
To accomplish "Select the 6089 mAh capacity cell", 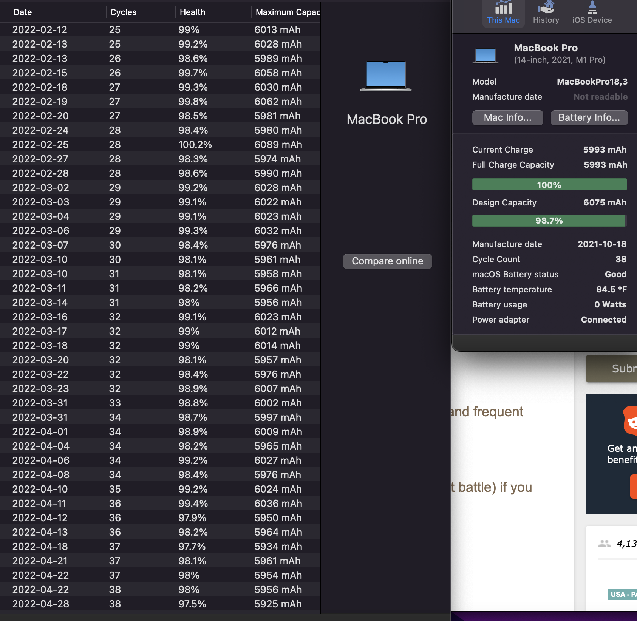I will 278,145.
